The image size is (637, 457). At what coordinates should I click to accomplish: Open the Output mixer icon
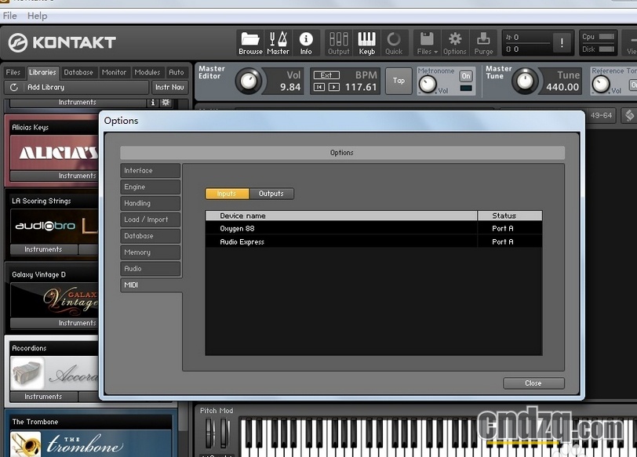coord(339,42)
